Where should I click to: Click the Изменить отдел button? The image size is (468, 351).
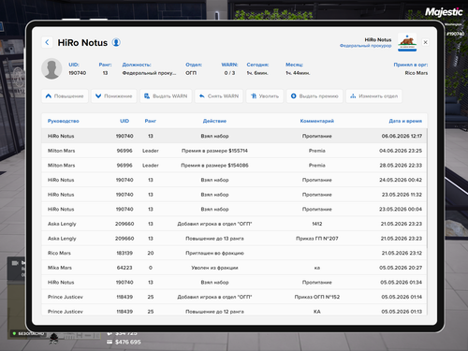tap(373, 96)
